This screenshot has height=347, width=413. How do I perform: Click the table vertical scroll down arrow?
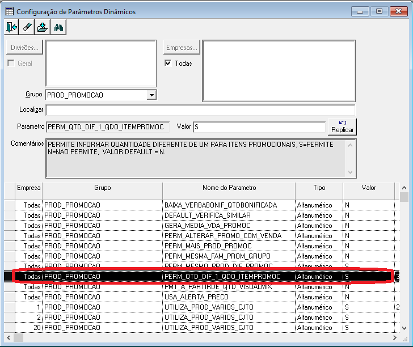click(x=404, y=328)
